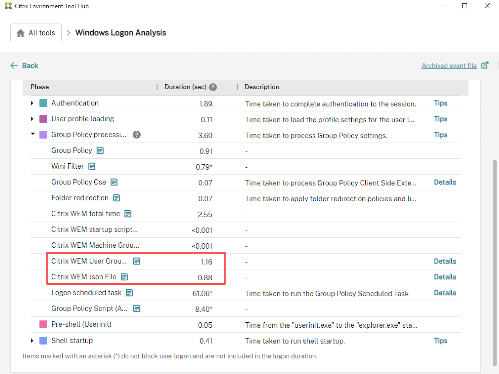View Details for Citrix WEM Json File
499x374 pixels.
tap(445, 277)
